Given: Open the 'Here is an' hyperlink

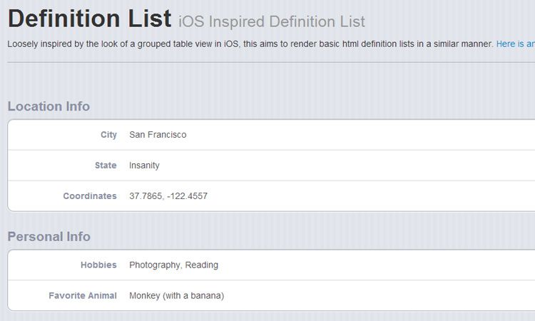Looking at the screenshot, I should 515,44.
